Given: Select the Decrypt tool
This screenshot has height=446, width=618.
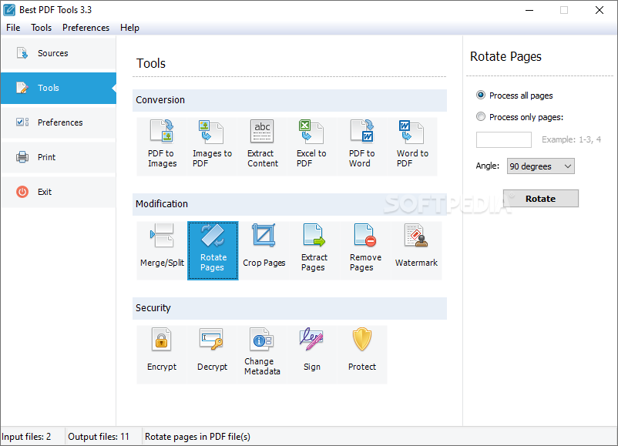Looking at the screenshot, I should point(212,354).
